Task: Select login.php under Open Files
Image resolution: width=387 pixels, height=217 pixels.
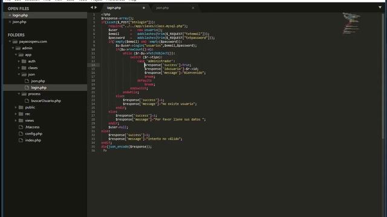Action: (x=20, y=15)
